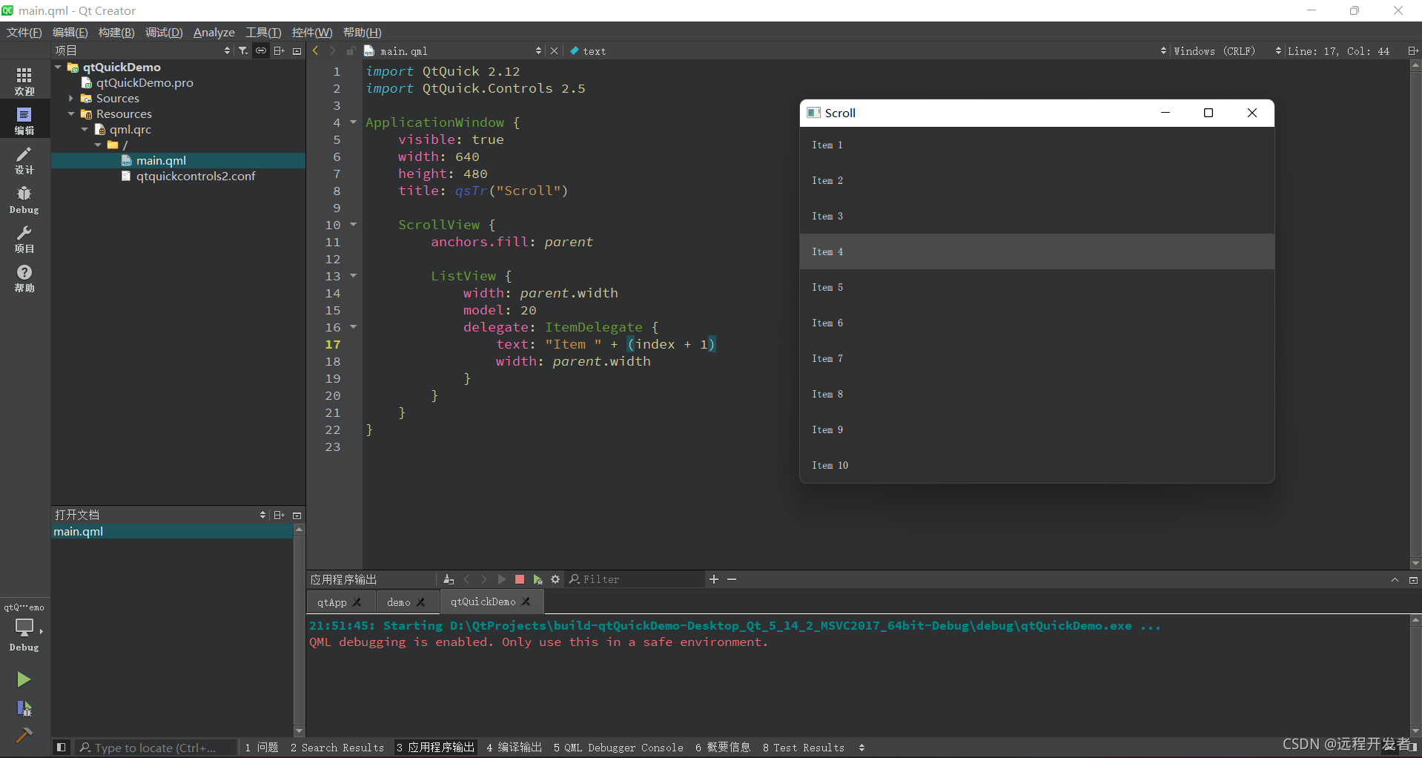Open the 文件(F) menu
The height and width of the screenshot is (758, 1422).
[24, 32]
